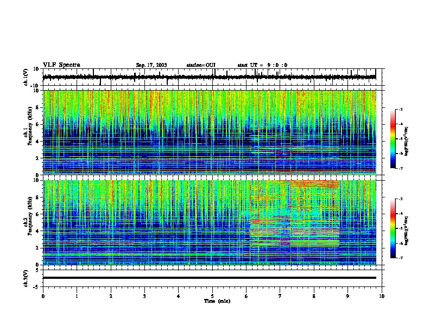The height and width of the screenshot is (332, 430).
Task: Click inside the ch.2 spectrogram plot
Action: (x=209, y=222)
